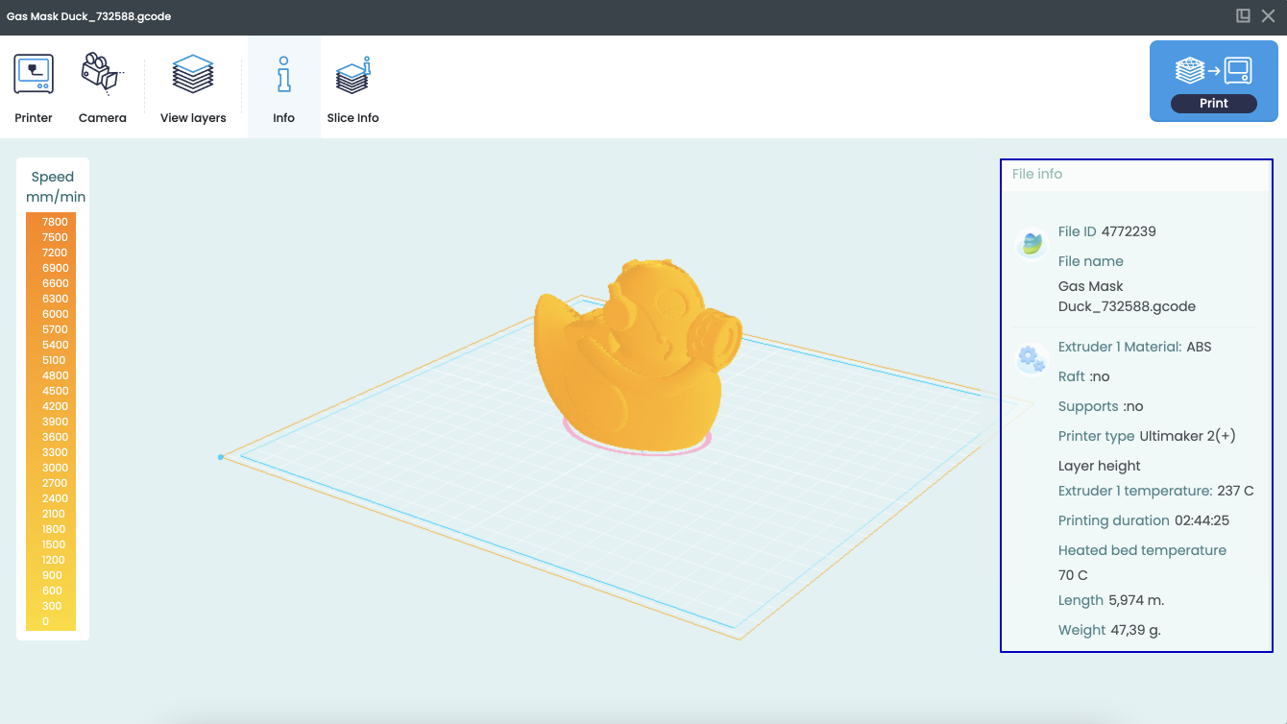Click the Print layers-to-printer icon
The image size is (1287, 724).
[1213, 69]
